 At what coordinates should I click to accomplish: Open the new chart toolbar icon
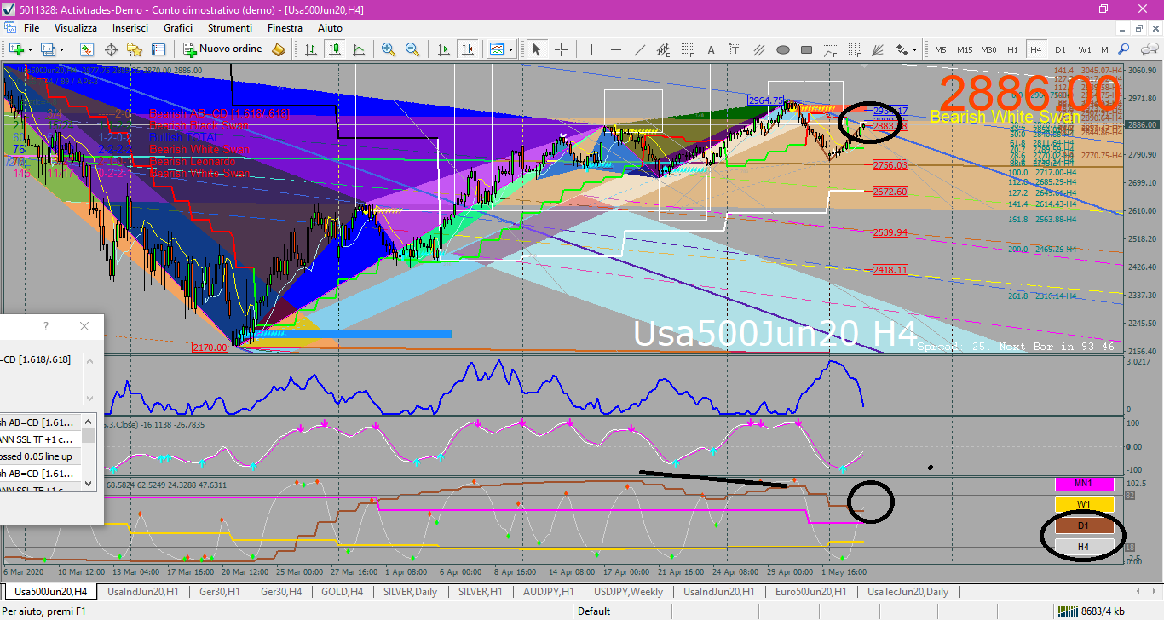(16, 49)
